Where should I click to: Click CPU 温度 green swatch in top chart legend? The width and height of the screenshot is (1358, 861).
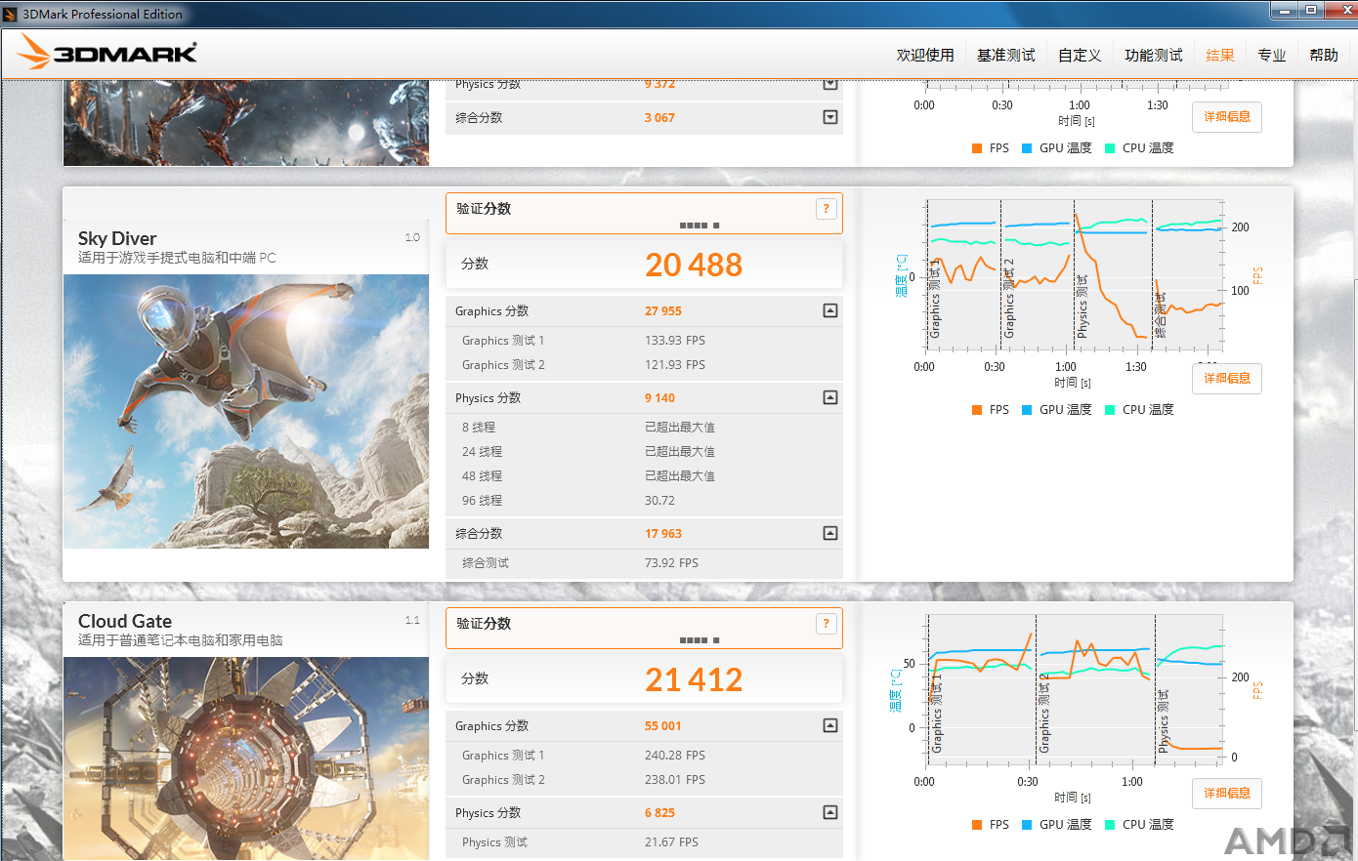coord(1110,148)
